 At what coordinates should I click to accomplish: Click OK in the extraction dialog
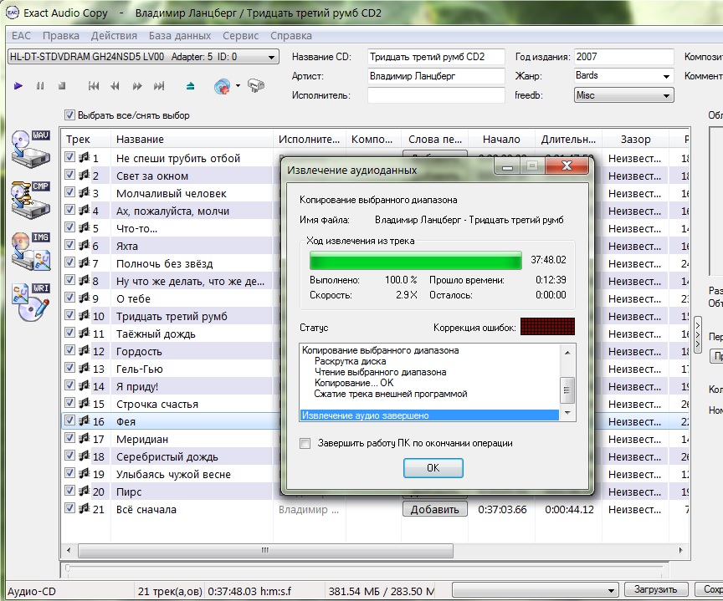pyautogui.click(x=433, y=468)
